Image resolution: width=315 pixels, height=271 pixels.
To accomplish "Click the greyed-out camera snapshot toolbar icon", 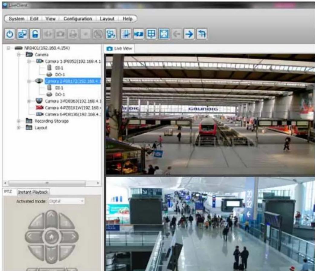I will click(x=60, y=34).
